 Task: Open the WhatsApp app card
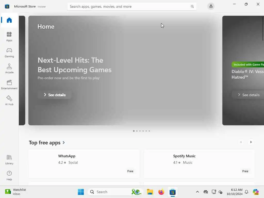tap(84, 163)
